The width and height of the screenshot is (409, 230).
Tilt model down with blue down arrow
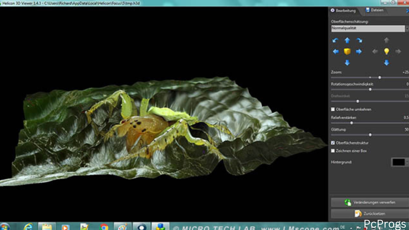click(x=347, y=63)
